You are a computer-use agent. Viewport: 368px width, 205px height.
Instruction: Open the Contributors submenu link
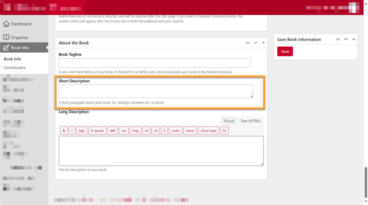coord(15,68)
